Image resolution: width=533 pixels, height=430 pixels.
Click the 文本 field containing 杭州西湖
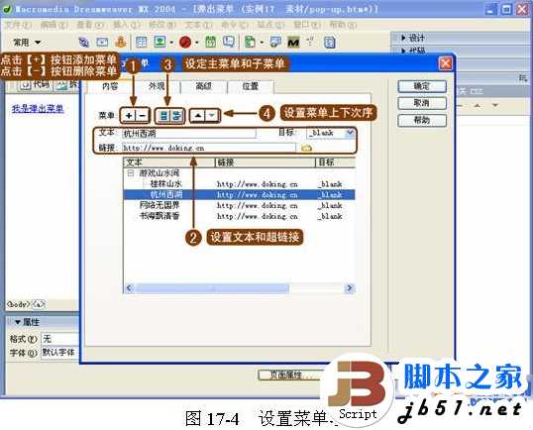coord(188,133)
